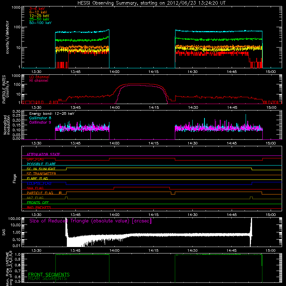Select the FRONTS_OFF flag label
This screenshot has height=286, width=286.
tap(38, 202)
